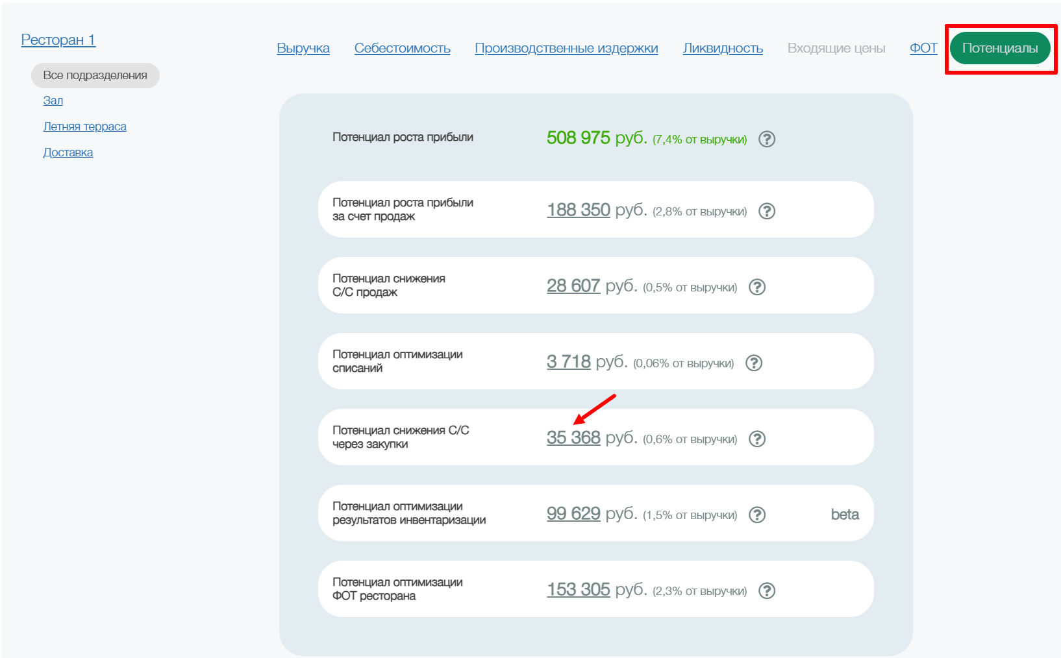Open help icon for sales profit growth potential
Image resolution: width=1061 pixels, height=658 pixels.
(767, 211)
